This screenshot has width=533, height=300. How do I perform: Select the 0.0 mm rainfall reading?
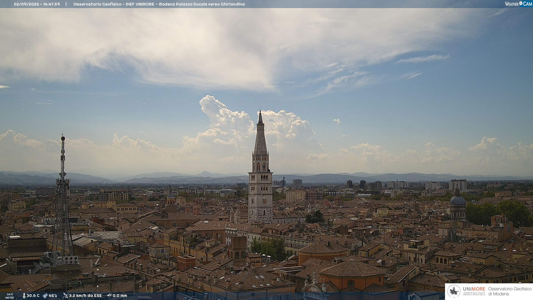pyautogui.click(x=120, y=296)
